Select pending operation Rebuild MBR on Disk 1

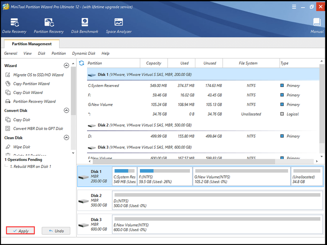tap(30, 167)
